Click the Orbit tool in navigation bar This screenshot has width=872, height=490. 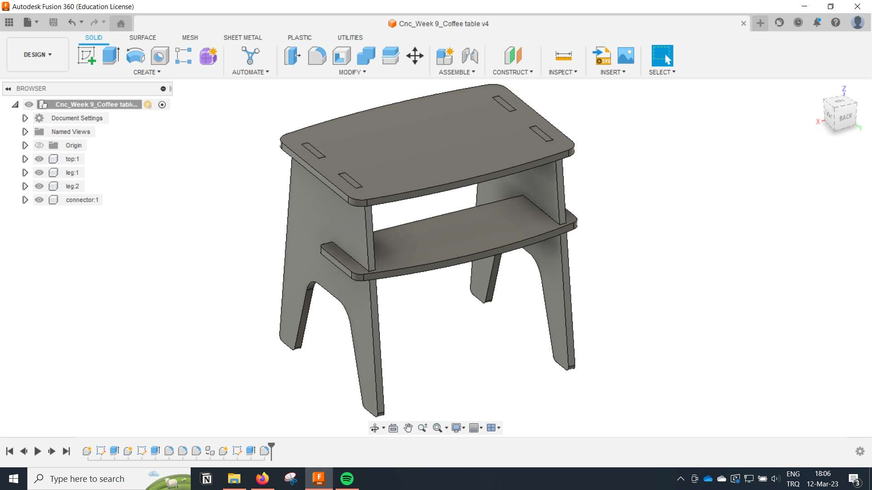pos(374,428)
